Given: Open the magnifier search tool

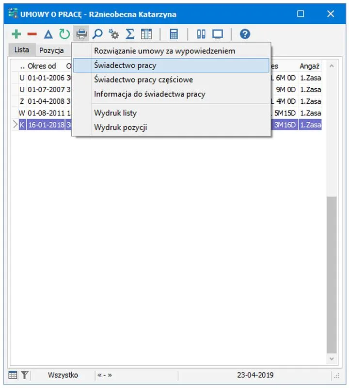Looking at the screenshot, I should (x=97, y=34).
